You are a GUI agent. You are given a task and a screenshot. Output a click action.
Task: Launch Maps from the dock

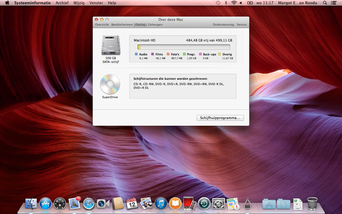coord(233,204)
